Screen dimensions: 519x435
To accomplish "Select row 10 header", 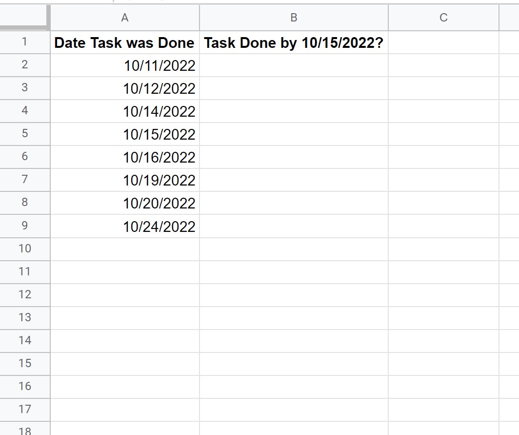I will [x=25, y=249].
